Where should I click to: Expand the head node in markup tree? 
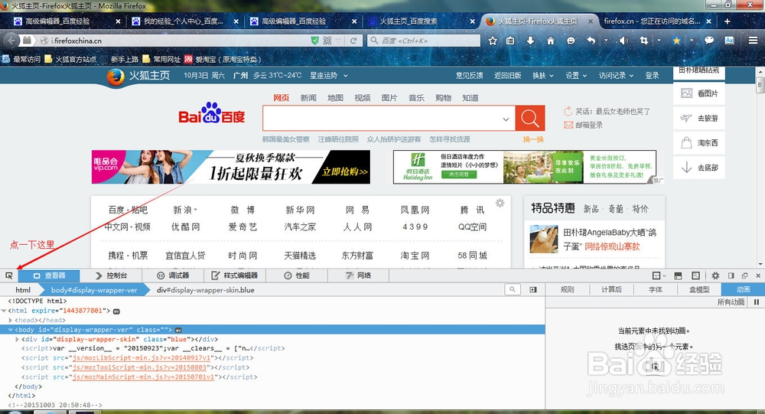[x=11, y=321]
